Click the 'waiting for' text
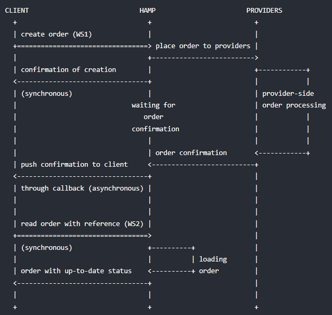This screenshot has width=332, height=315. click(154, 105)
